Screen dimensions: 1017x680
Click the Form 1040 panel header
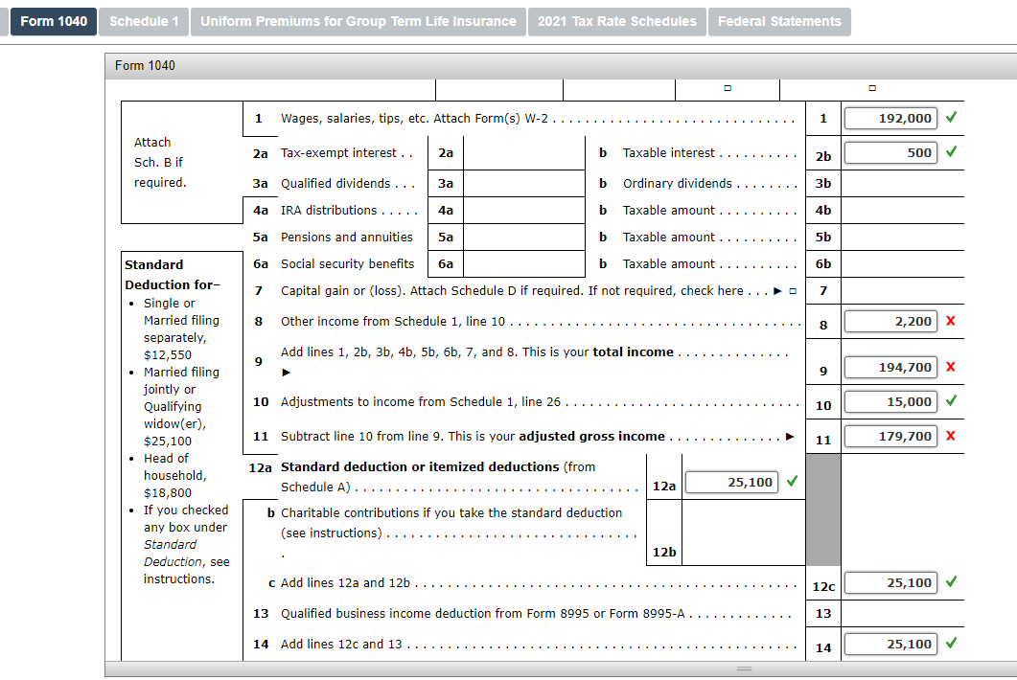561,66
